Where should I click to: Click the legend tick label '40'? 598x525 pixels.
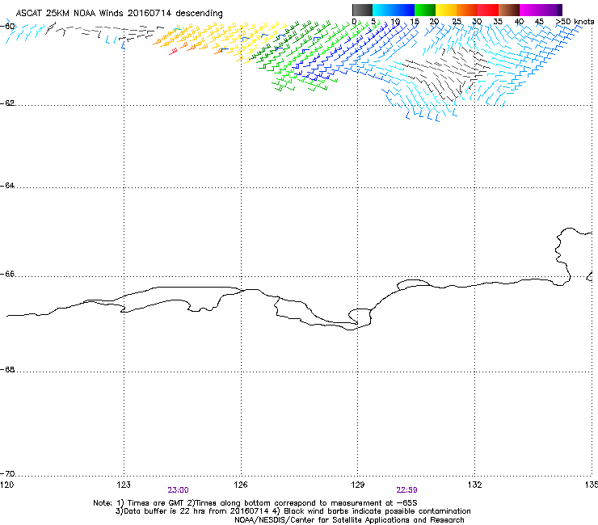pyautogui.click(x=519, y=22)
